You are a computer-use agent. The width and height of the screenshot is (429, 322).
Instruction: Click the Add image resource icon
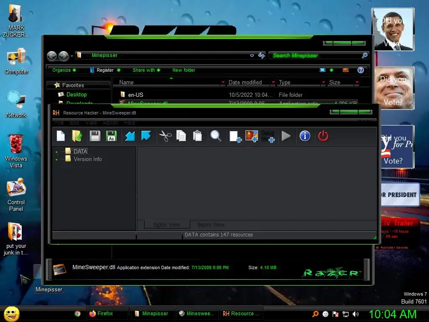click(252, 136)
